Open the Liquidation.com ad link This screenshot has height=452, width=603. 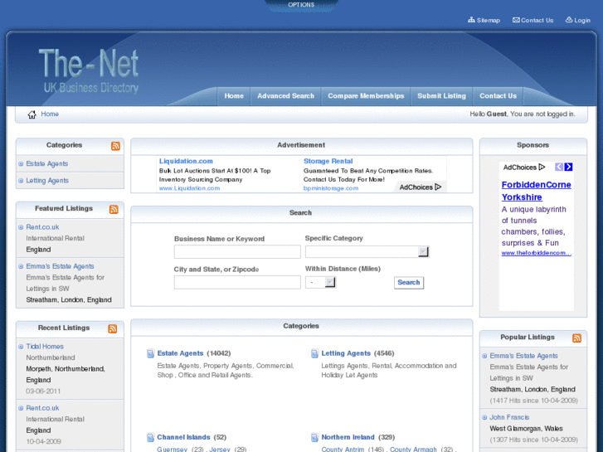click(186, 161)
